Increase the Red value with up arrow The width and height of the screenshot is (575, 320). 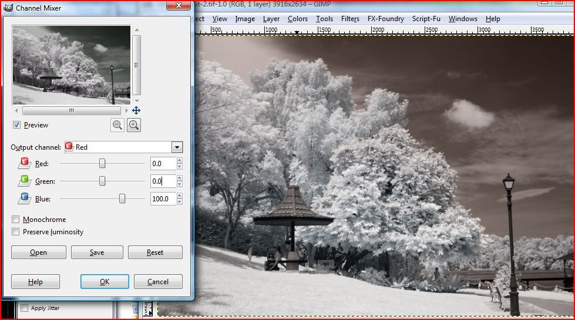point(179,160)
